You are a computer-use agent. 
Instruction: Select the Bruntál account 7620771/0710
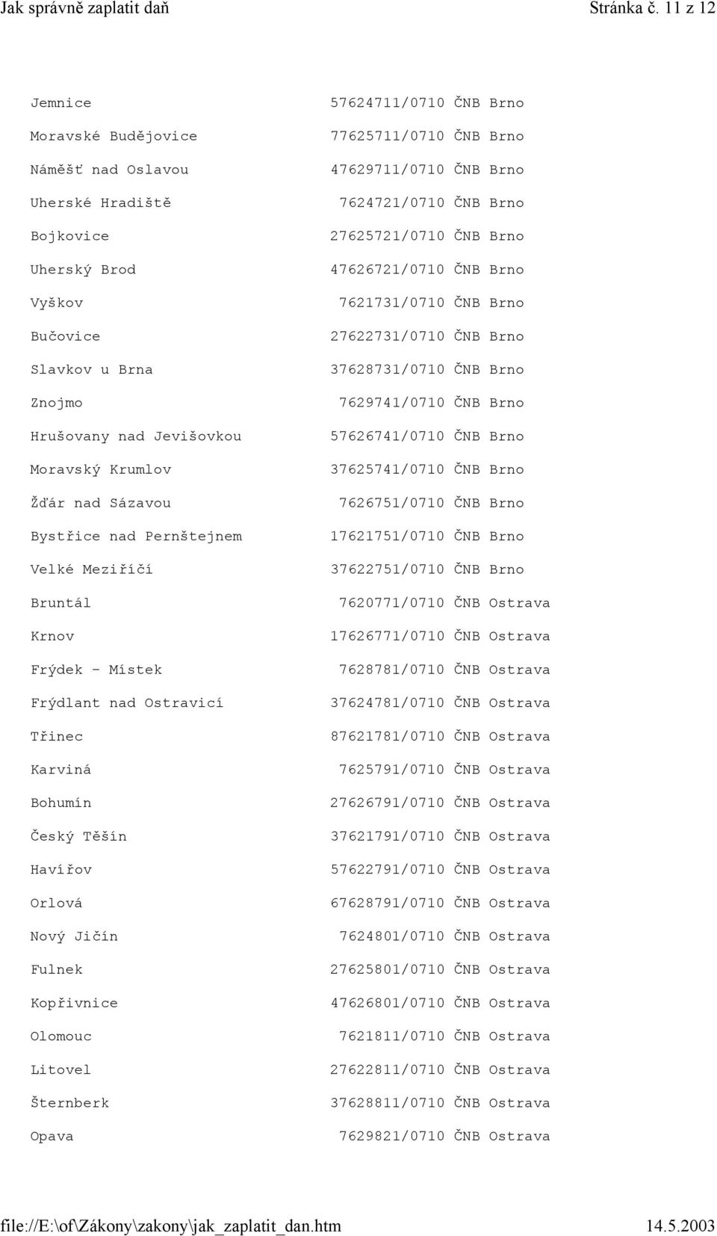click(392, 603)
